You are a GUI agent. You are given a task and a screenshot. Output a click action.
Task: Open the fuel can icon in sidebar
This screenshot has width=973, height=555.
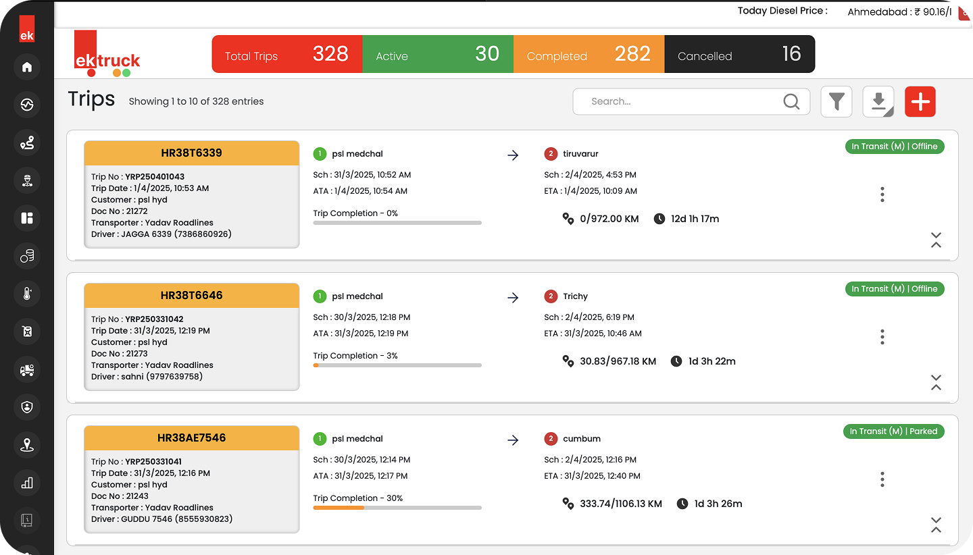(27, 331)
